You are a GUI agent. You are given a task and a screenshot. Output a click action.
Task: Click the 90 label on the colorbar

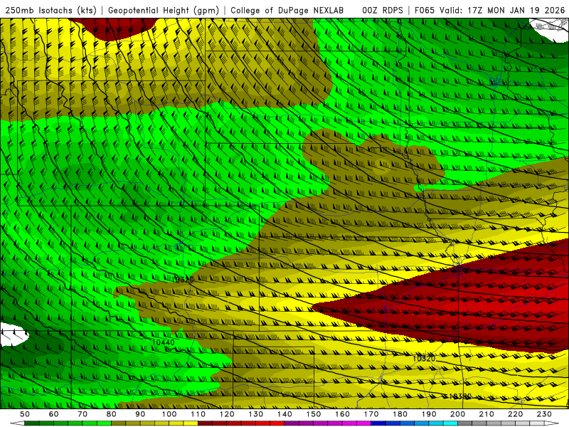click(140, 414)
